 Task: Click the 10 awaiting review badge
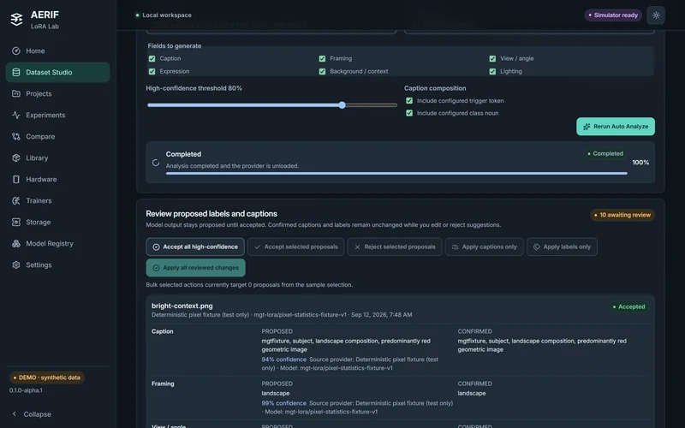point(622,215)
